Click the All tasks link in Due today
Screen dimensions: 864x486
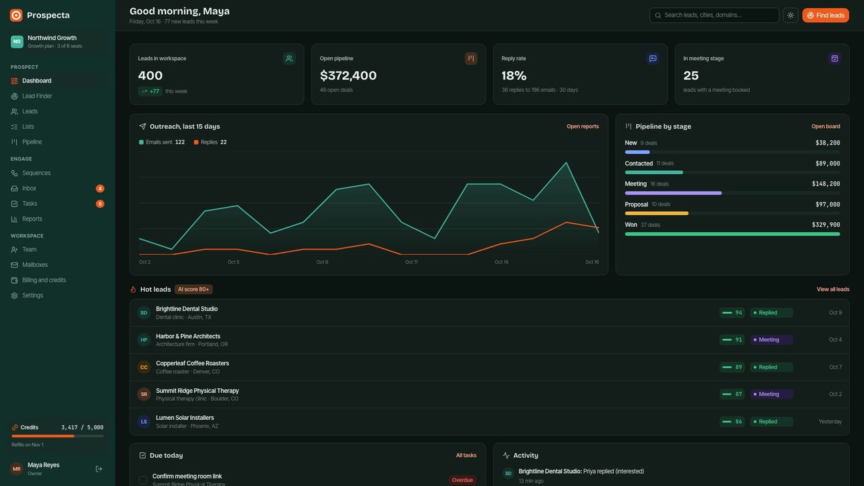coord(466,456)
